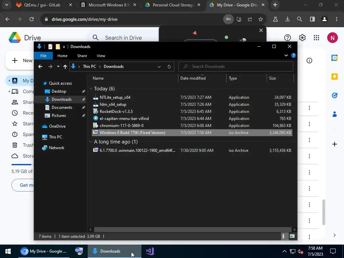This screenshot has height=258, width=344.
Task: Click the My Drive - Google taskbar button
Action: tap(44, 251)
